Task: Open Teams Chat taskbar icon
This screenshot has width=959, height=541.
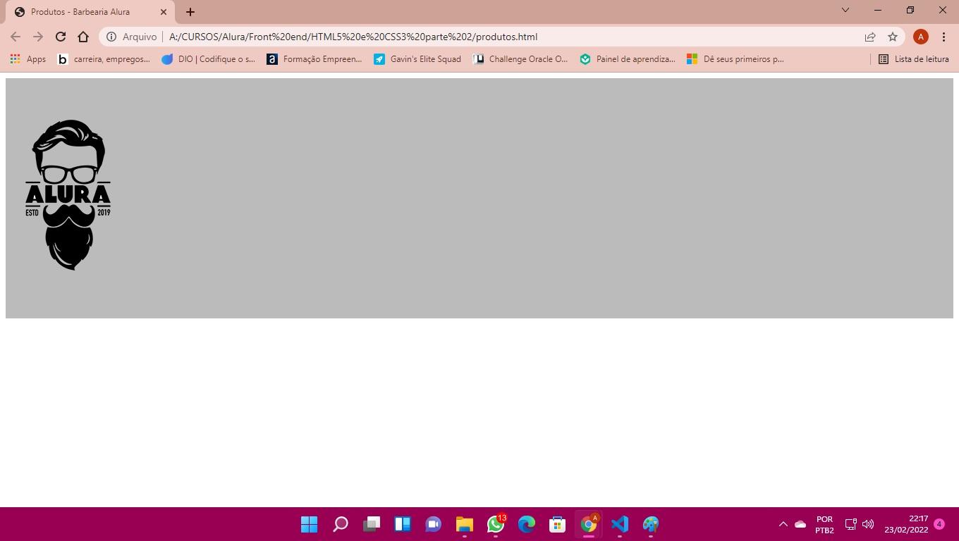Action: pyautogui.click(x=433, y=524)
